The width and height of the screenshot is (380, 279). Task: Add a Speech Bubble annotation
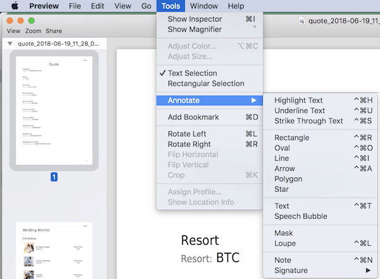[320, 216]
